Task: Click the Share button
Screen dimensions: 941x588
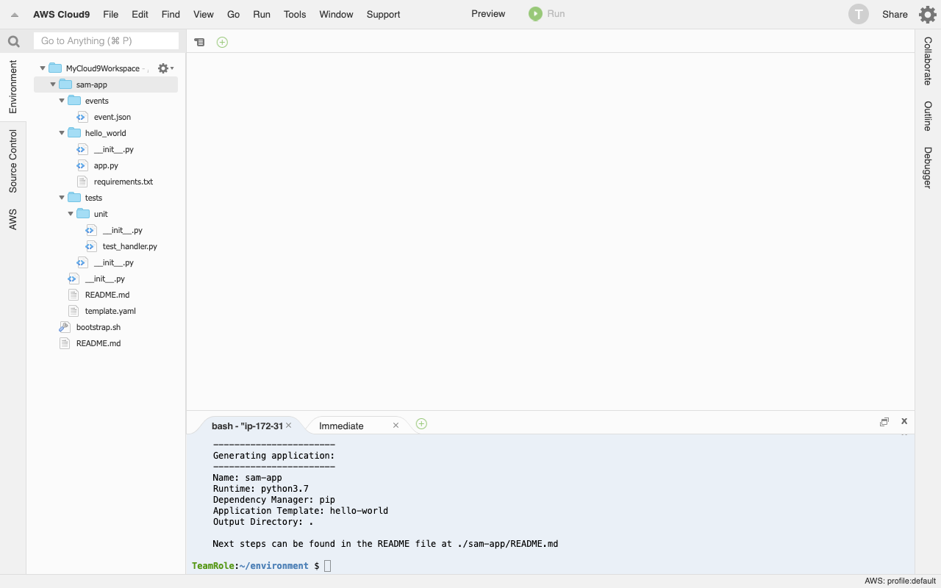Action: 895,14
